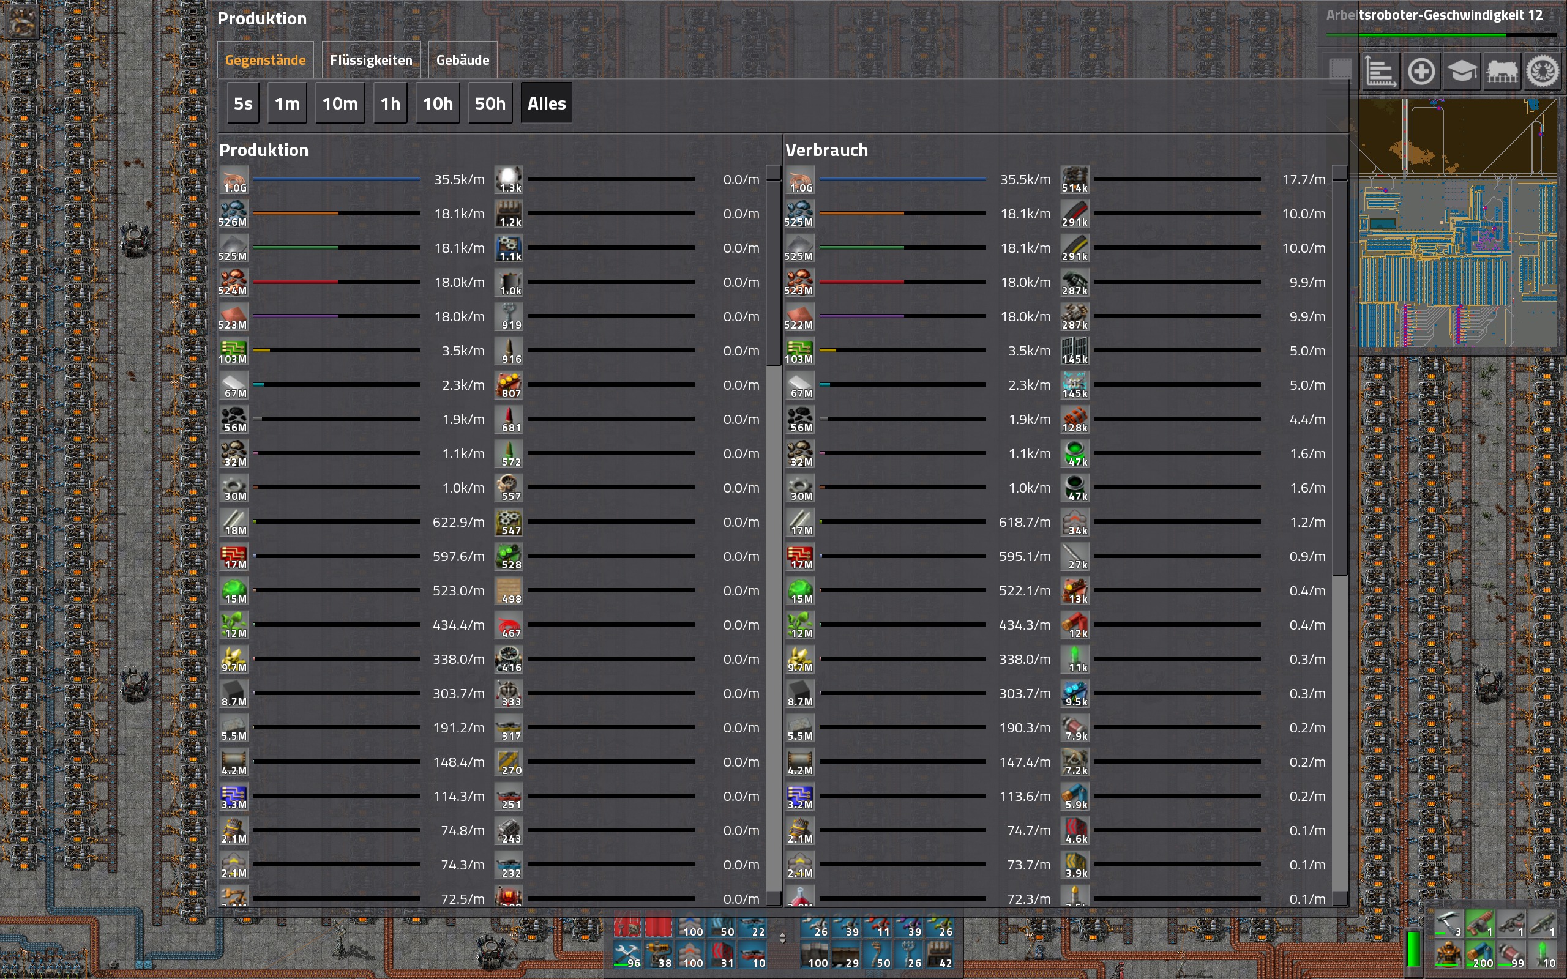Select the flamethrower ammo slot showing 99
The width and height of the screenshot is (1567, 979).
point(1511,955)
